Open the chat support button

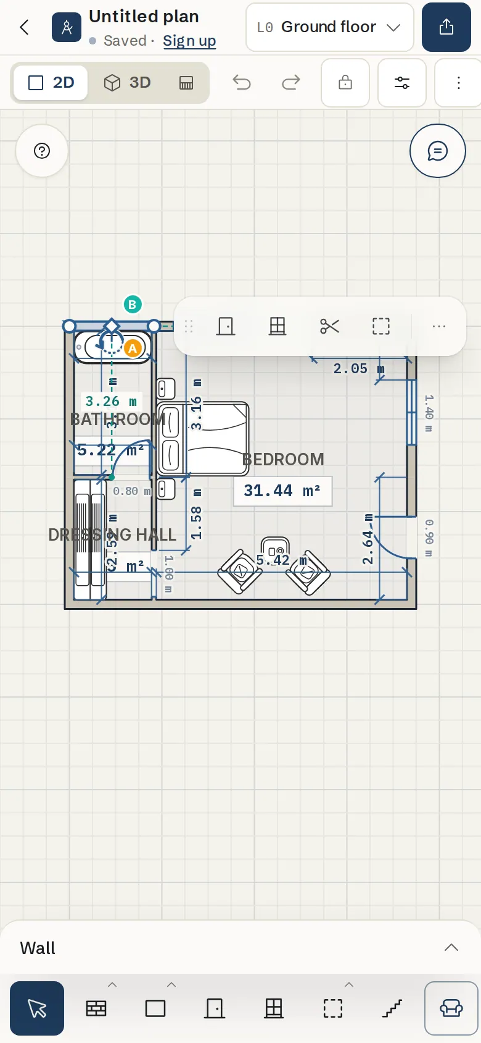click(438, 151)
